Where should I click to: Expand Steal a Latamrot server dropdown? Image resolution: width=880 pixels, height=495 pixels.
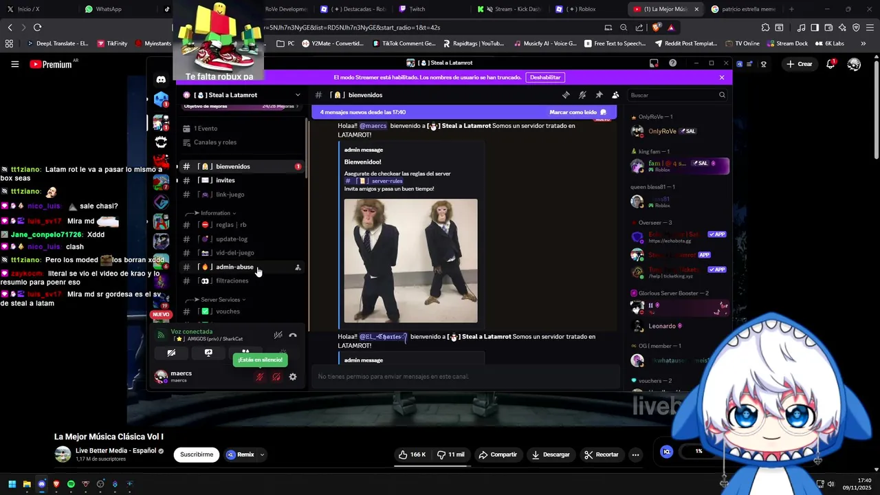[x=298, y=95]
